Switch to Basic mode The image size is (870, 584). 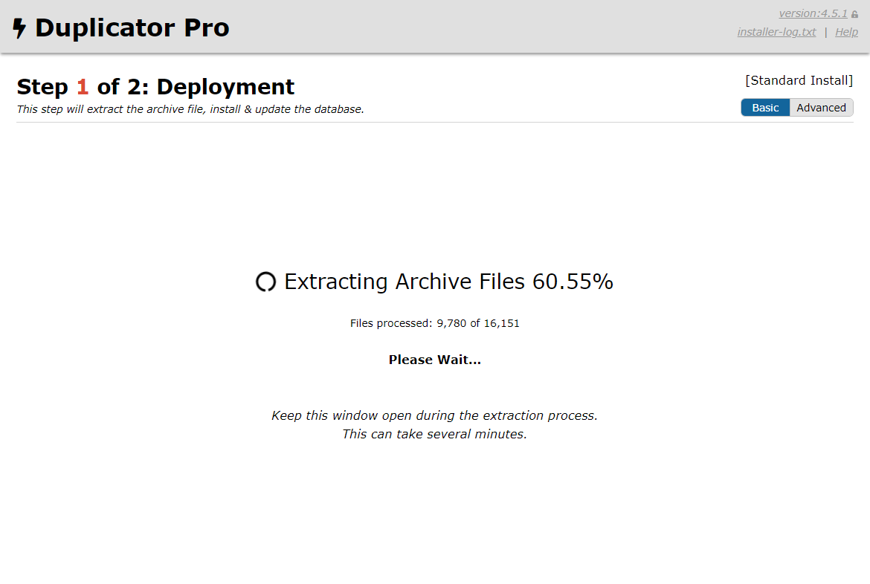coord(765,108)
